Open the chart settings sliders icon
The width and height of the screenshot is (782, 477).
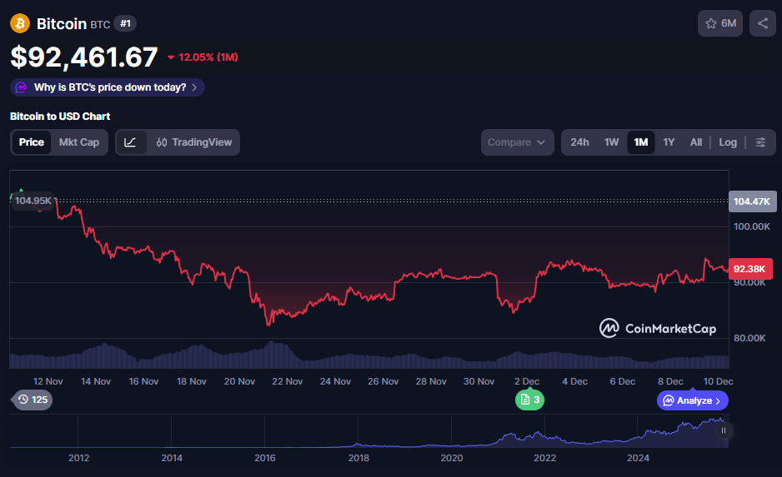[760, 142]
